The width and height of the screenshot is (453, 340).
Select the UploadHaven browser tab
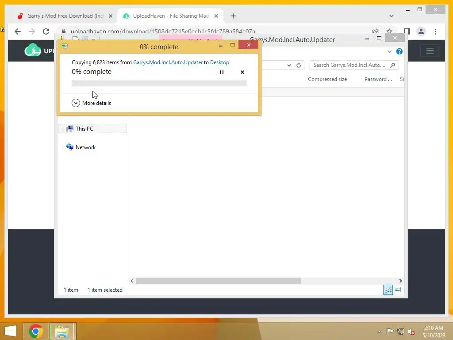170,16
